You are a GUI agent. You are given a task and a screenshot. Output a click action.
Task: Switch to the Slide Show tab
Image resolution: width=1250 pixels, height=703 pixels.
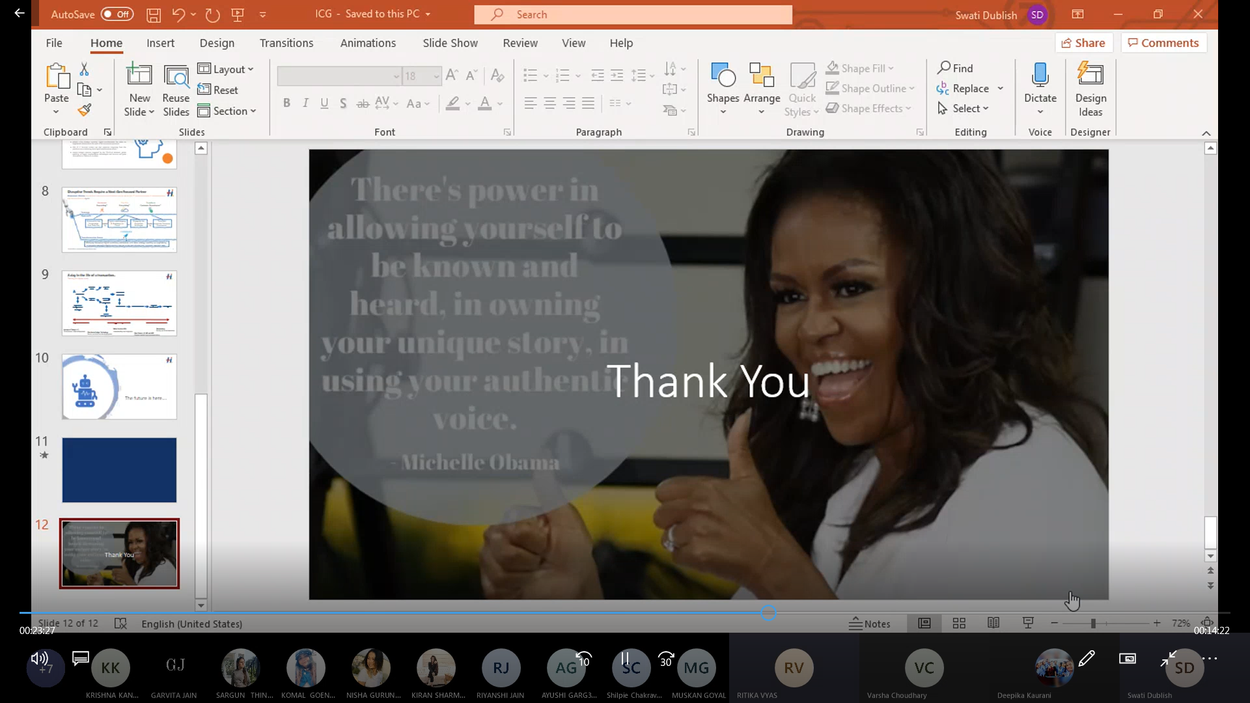[450, 43]
